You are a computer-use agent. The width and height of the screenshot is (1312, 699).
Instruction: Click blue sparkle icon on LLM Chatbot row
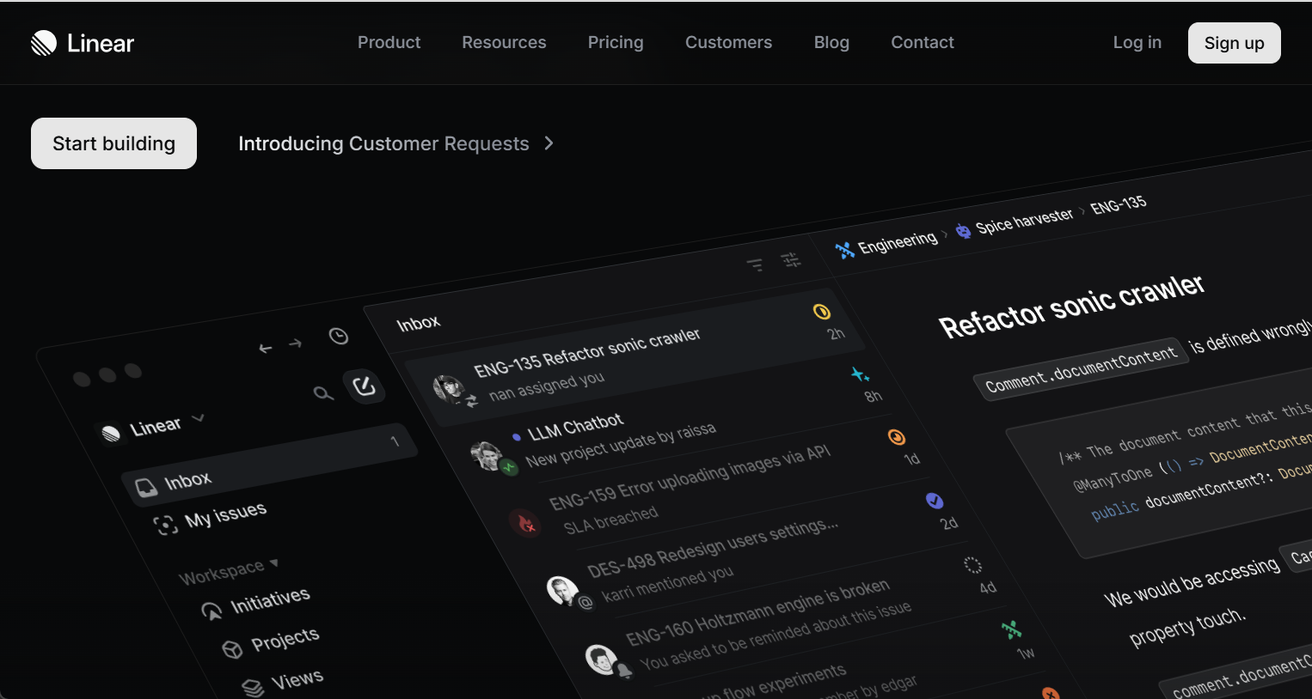pyautogui.click(x=860, y=374)
